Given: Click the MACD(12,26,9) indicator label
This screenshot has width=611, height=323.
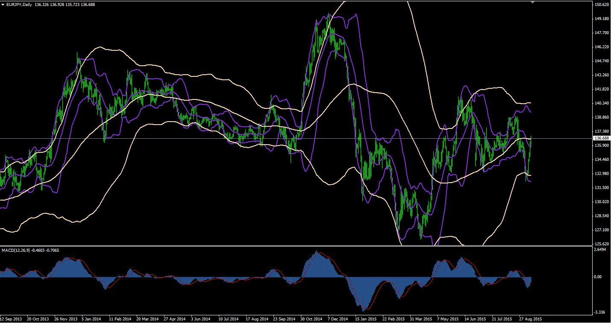Looking at the screenshot, I should click(x=15, y=250).
